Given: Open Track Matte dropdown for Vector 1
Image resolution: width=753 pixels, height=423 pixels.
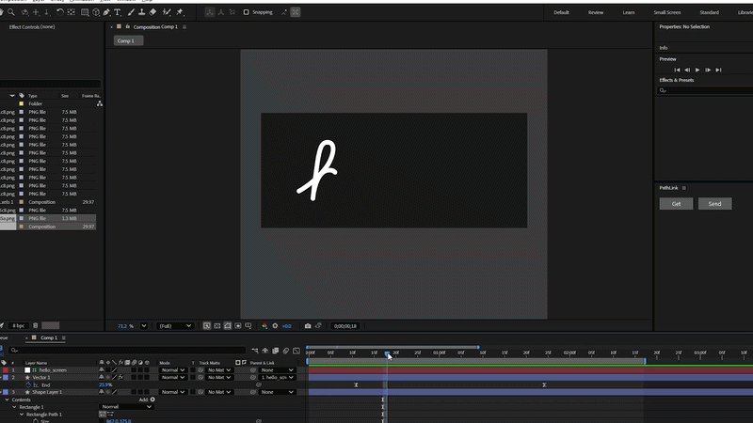Looking at the screenshot, I should [219, 378].
